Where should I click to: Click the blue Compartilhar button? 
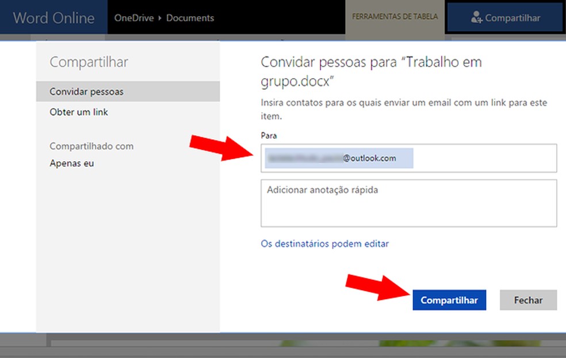[x=449, y=300]
